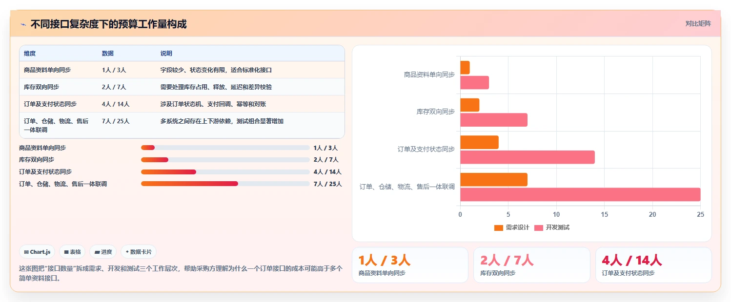Click table value 4人 / 14人
Image resolution: width=731 pixels, height=302 pixels.
click(x=116, y=104)
